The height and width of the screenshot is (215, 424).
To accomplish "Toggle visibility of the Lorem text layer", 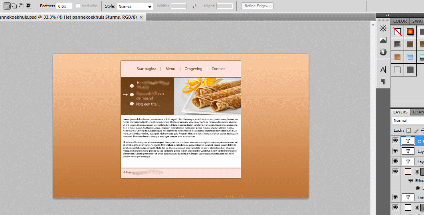I will pos(395,197).
